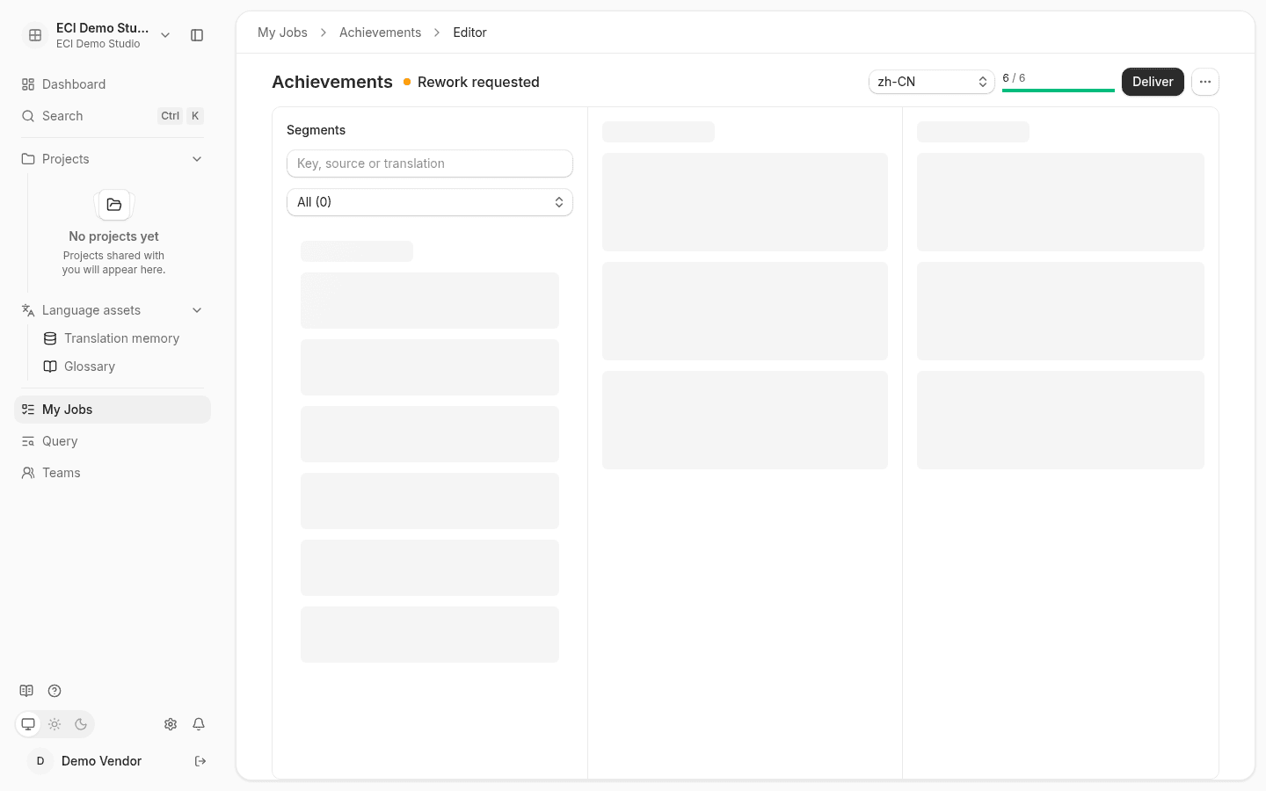Click the Segments heading
The image size is (1266, 791).
click(x=316, y=130)
